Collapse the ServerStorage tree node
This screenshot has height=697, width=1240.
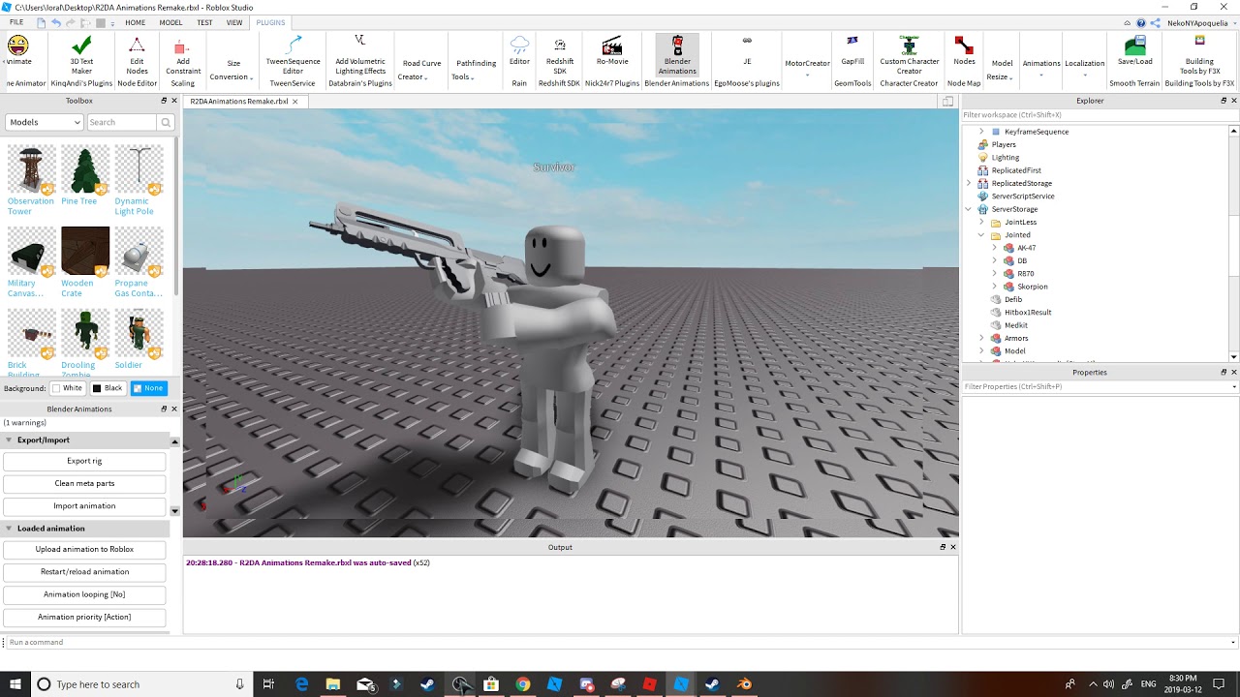[968, 209]
